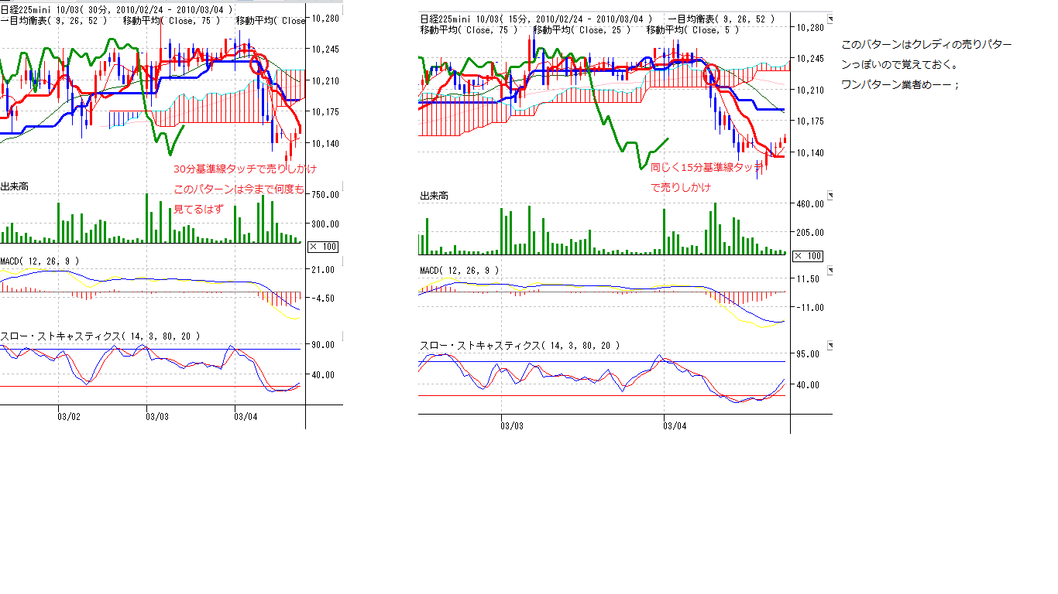Select 一目均衡表( 9, 26, 52 ) label on 30分 chart
This screenshot has width=1058, height=594.
(x=54, y=21)
